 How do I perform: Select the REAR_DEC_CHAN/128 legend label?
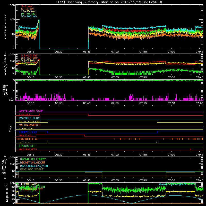(34, 166)
